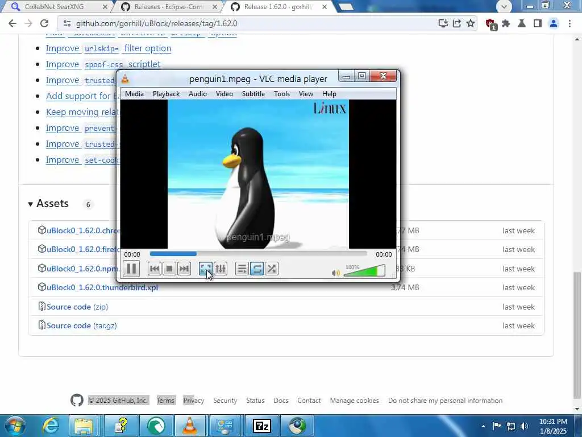Image resolution: width=582 pixels, height=437 pixels.
Task: Collapse the Assets section
Action: click(49, 204)
